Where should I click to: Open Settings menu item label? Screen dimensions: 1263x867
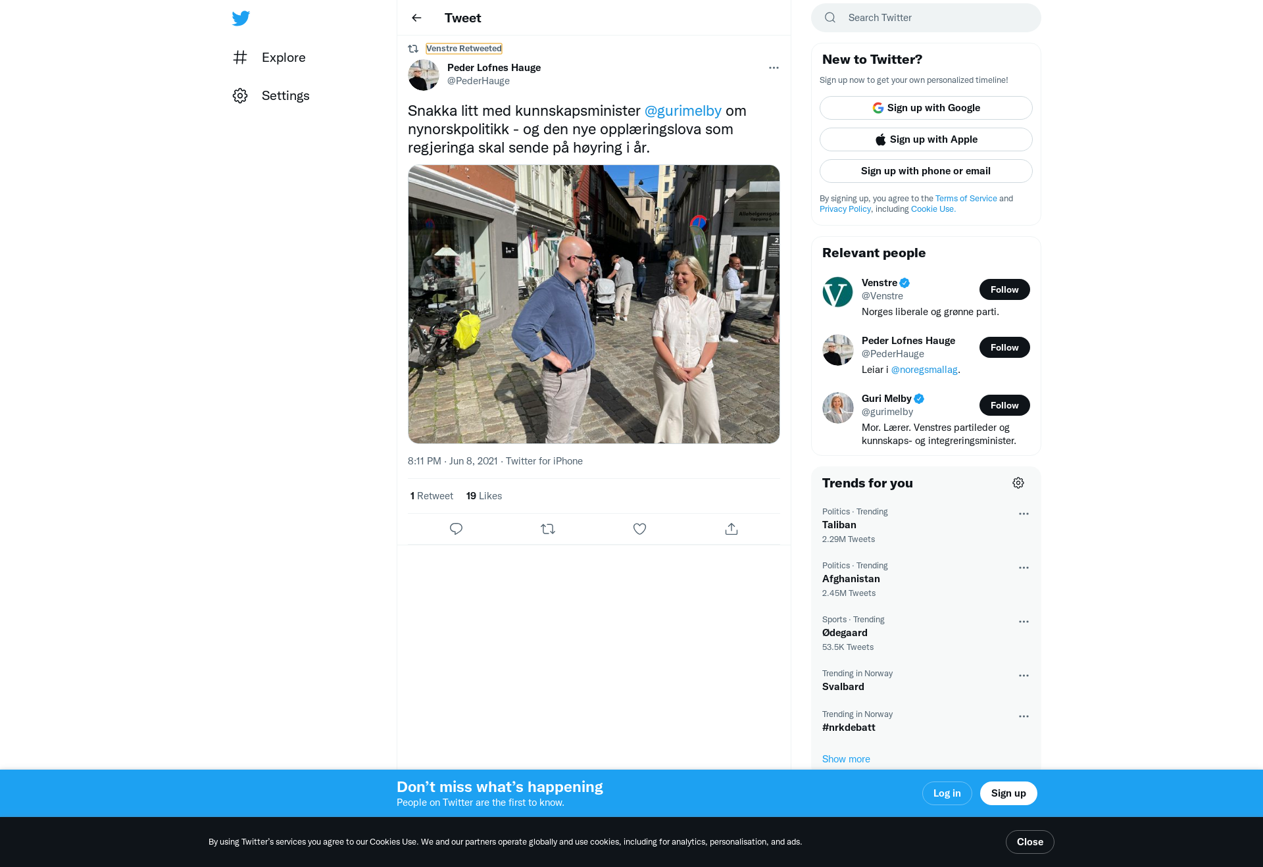tap(285, 95)
